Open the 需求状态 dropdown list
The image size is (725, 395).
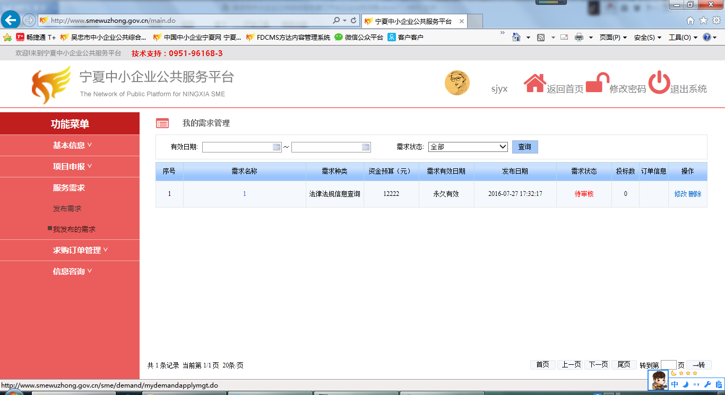(468, 147)
